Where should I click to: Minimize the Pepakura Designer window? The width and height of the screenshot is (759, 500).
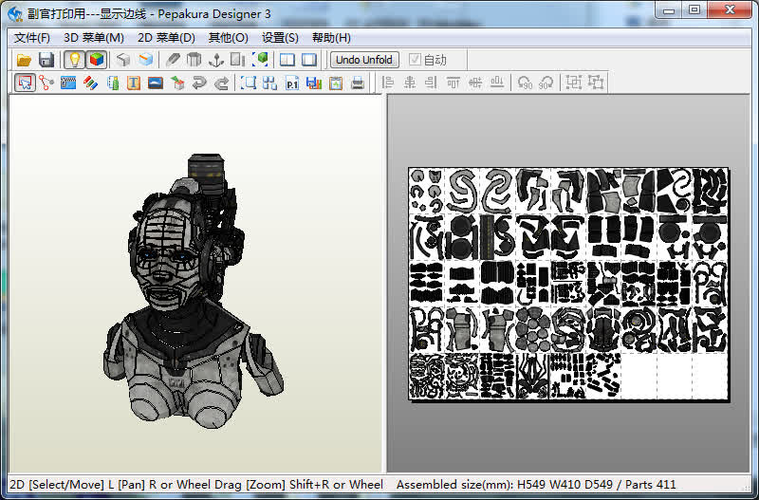tap(669, 9)
